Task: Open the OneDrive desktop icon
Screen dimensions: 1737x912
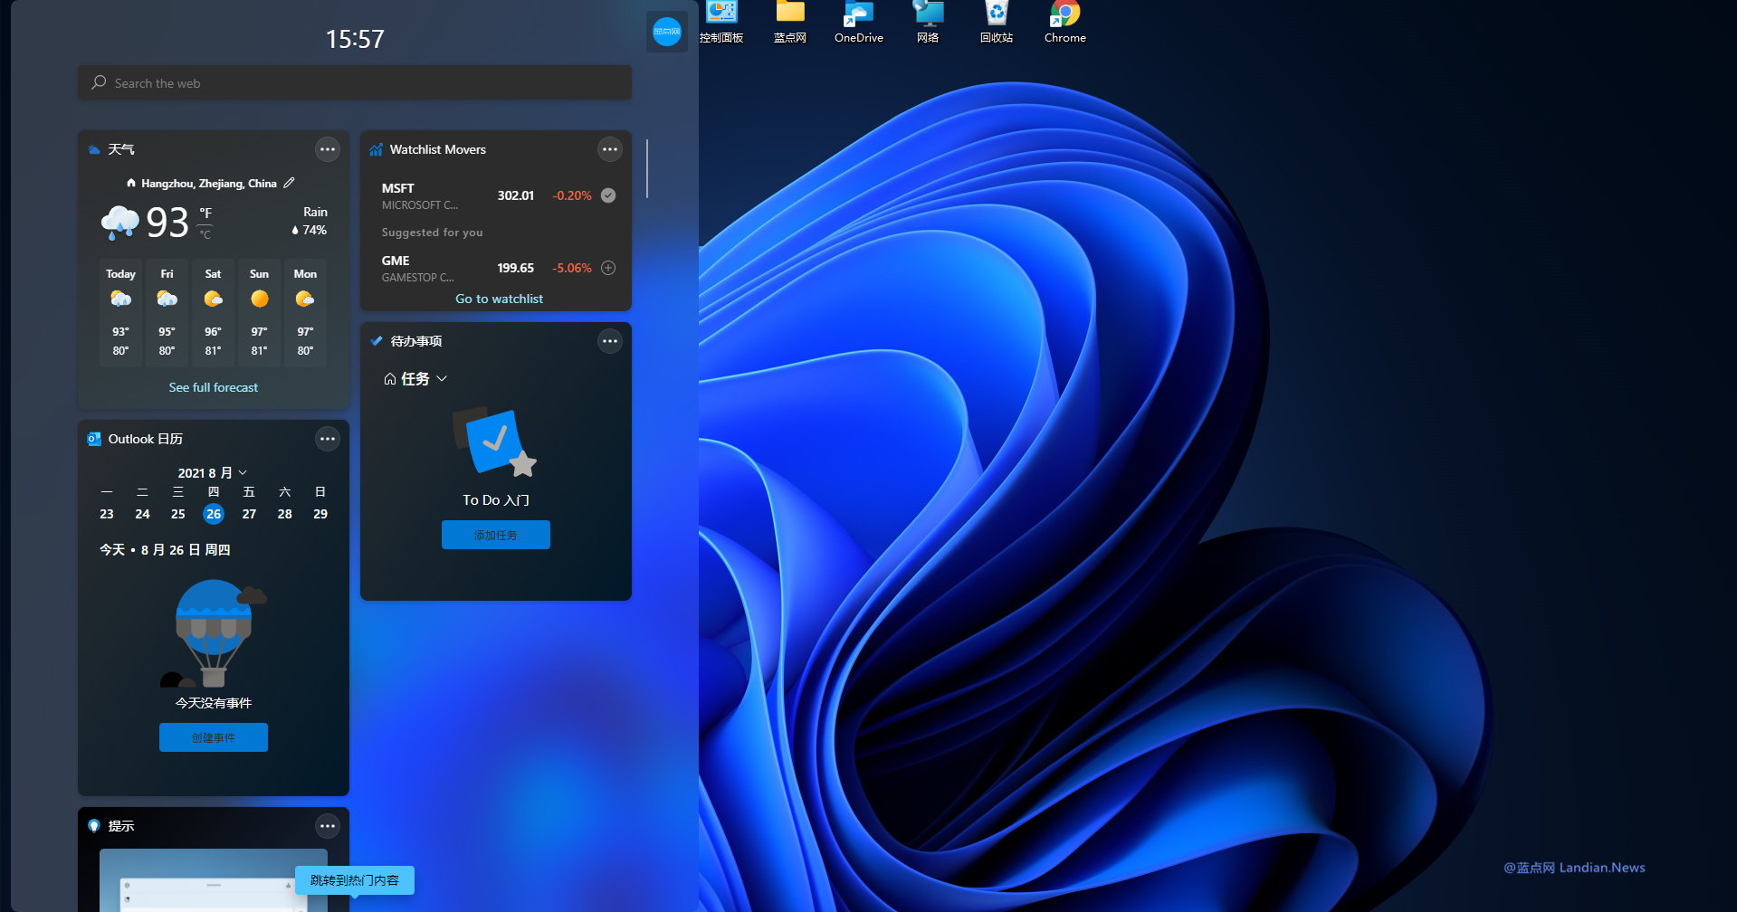Action: (x=858, y=20)
